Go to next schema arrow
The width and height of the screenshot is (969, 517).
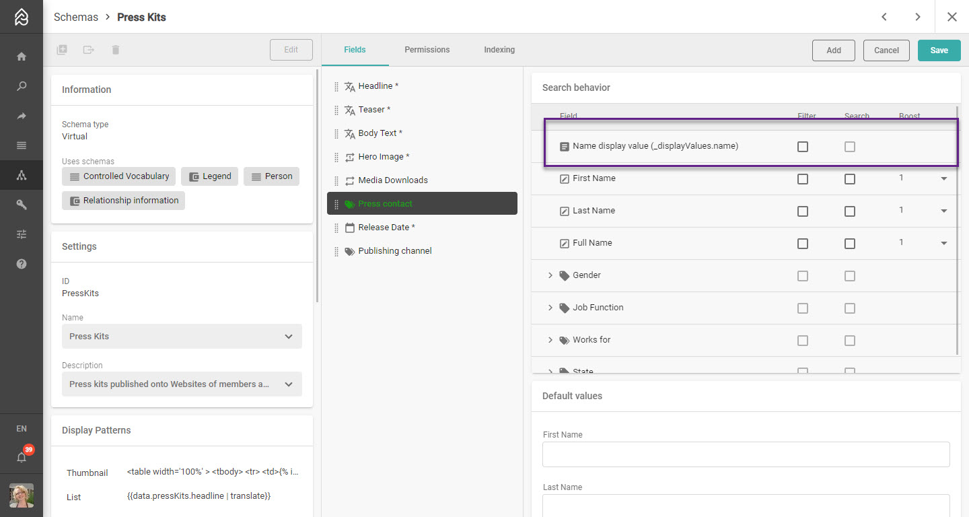tap(918, 17)
